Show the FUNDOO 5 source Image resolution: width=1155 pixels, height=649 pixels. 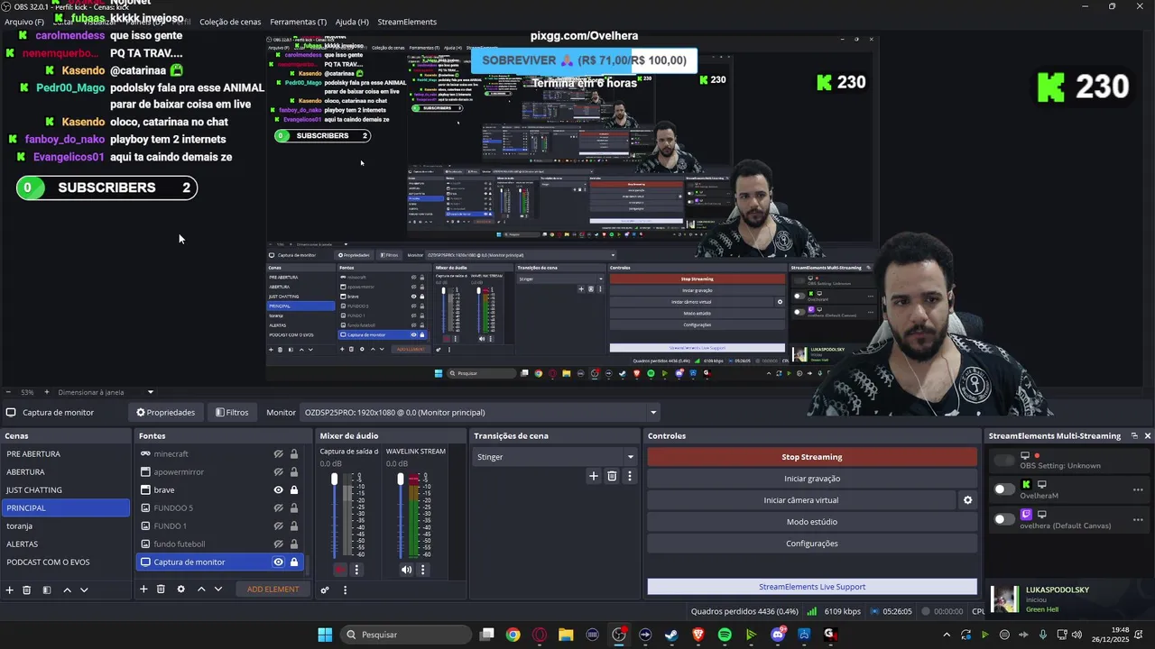pyautogui.click(x=279, y=508)
